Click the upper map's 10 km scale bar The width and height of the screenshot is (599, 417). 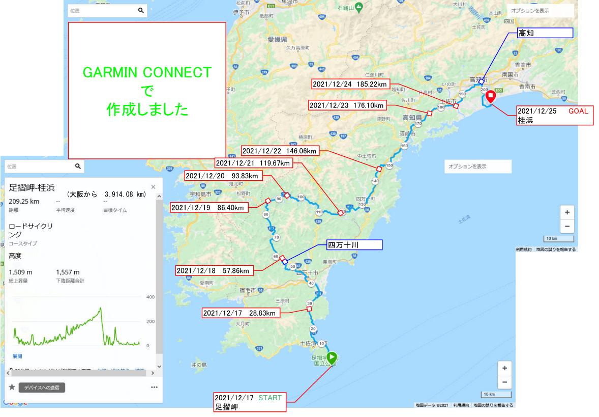click(x=558, y=239)
